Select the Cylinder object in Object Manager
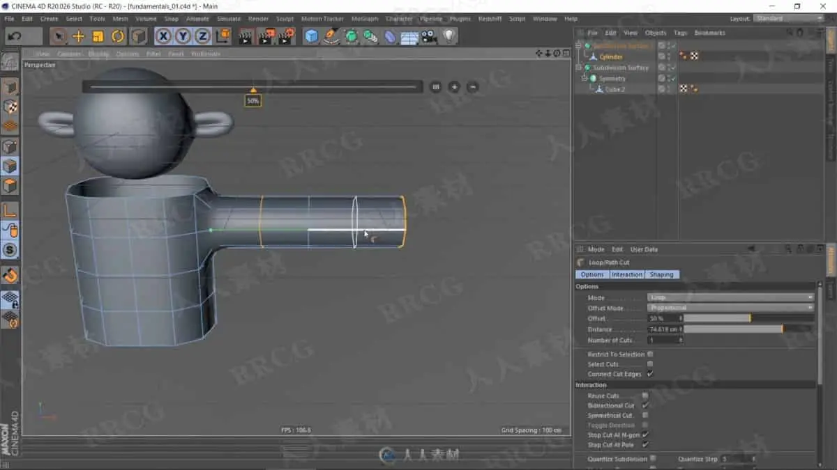The height and width of the screenshot is (470, 837). 610,56
